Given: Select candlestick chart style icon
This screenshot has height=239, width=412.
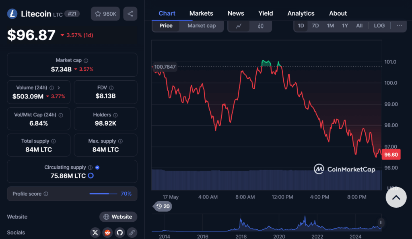Looking at the screenshot, I should [260, 26].
